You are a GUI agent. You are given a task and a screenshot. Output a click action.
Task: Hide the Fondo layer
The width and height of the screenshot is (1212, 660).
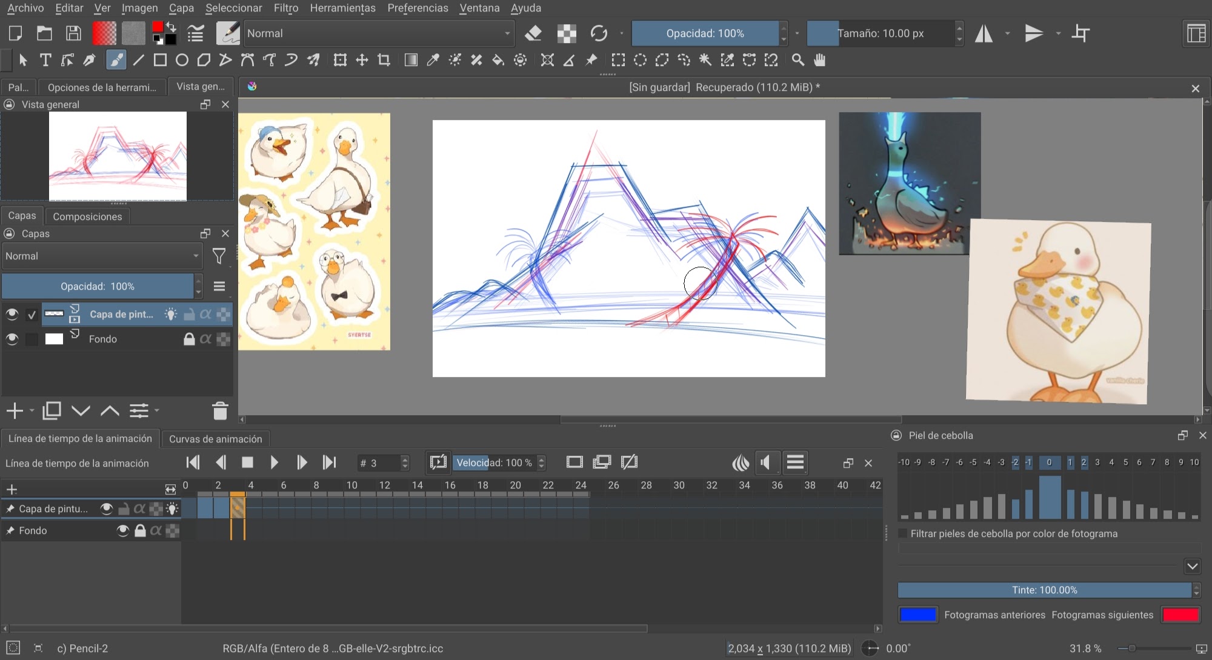point(12,339)
